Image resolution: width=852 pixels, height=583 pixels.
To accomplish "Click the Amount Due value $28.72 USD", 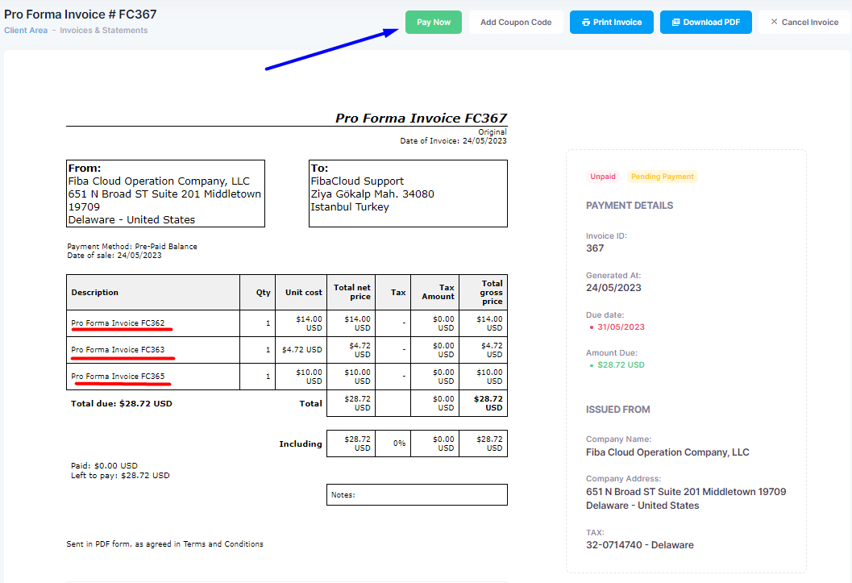I will click(621, 365).
